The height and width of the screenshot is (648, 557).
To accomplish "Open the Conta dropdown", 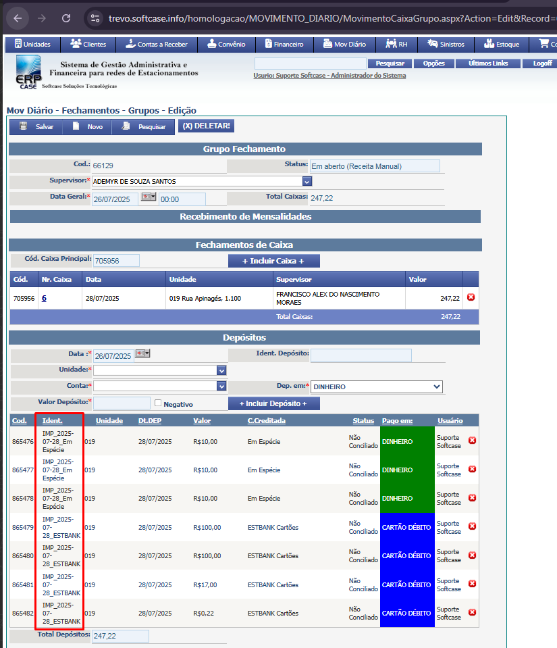I will point(221,386).
